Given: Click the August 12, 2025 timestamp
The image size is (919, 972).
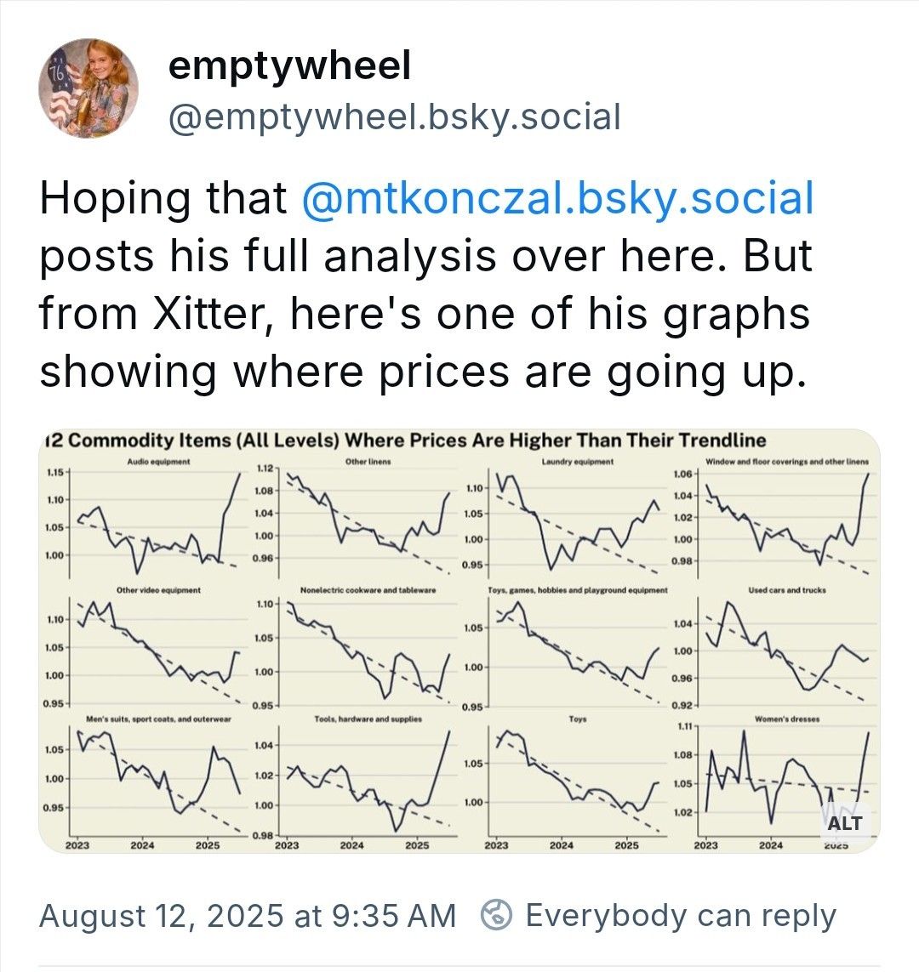Looking at the screenshot, I should [x=248, y=915].
